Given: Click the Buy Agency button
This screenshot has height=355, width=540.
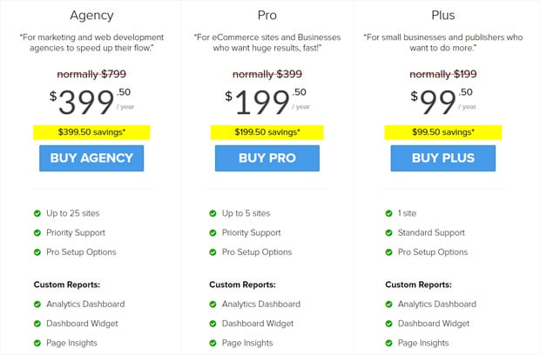Looking at the screenshot, I should 91,158.
